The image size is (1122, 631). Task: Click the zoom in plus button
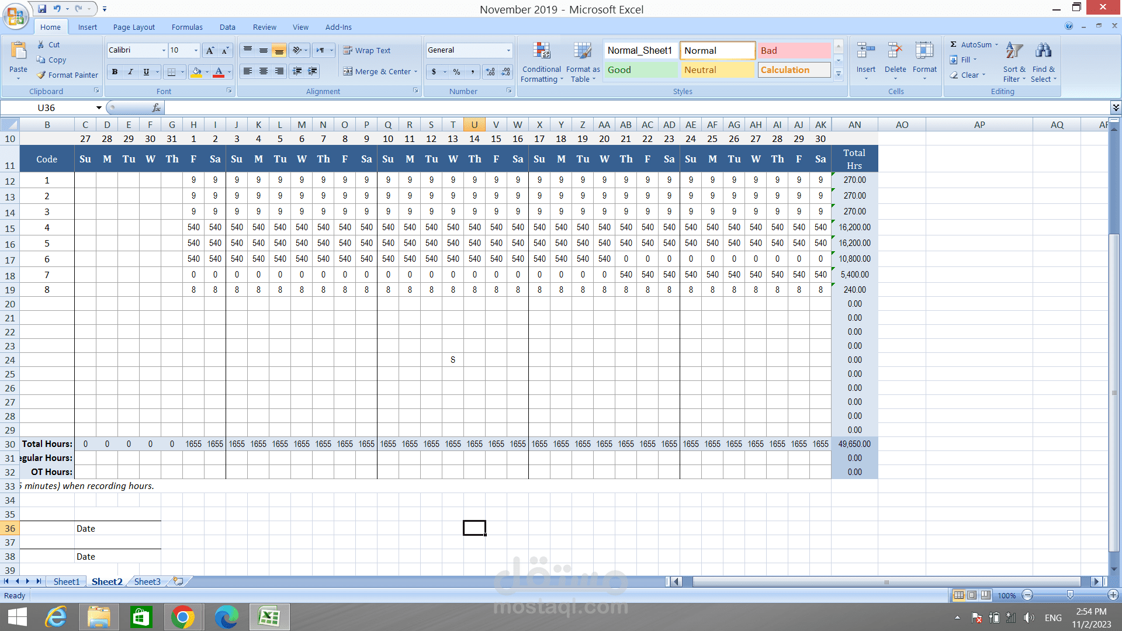(x=1113, y=595)
